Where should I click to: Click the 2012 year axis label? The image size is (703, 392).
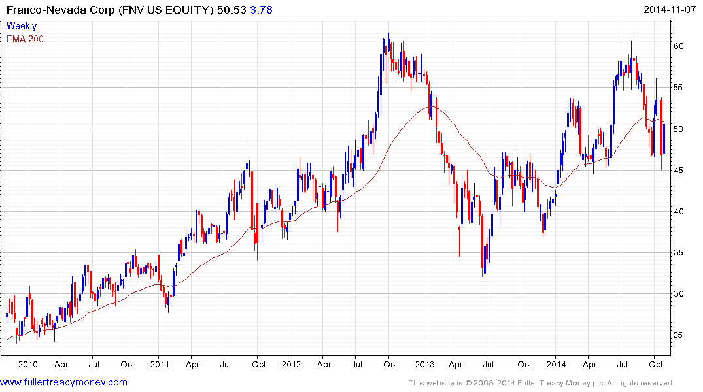(x=291, y=364)
